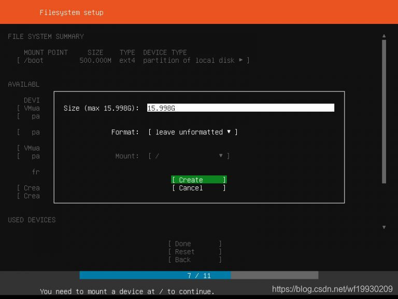Open the Format dropdown set to leave unformatted

(x=193, y=132)
